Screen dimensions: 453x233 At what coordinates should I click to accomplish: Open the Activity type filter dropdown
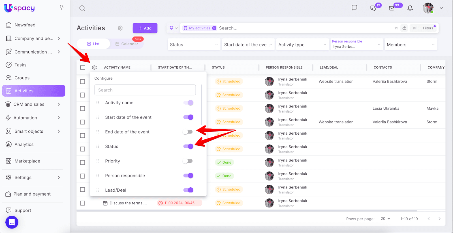tap(302, 45)
